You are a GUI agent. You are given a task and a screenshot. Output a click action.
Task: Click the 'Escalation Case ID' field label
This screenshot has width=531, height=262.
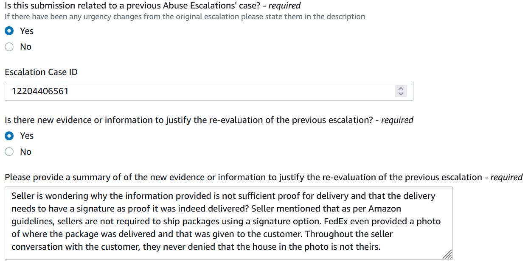[x=41, y=72]
